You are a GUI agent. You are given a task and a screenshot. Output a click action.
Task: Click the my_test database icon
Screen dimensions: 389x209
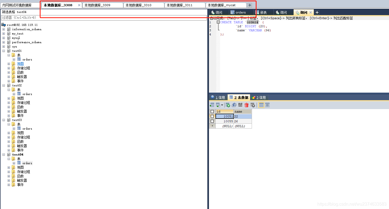click(x=9, y=33)
